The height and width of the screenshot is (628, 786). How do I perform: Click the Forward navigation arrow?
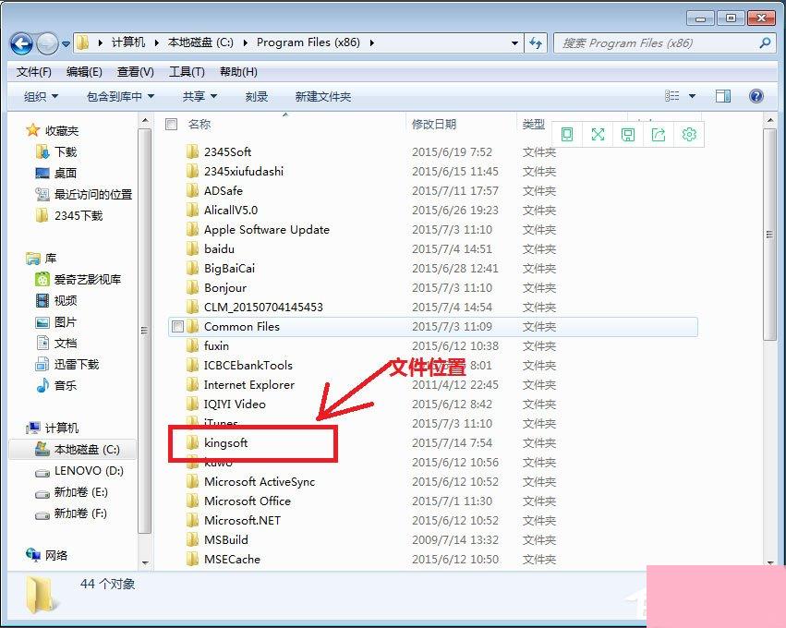[48, 43]
